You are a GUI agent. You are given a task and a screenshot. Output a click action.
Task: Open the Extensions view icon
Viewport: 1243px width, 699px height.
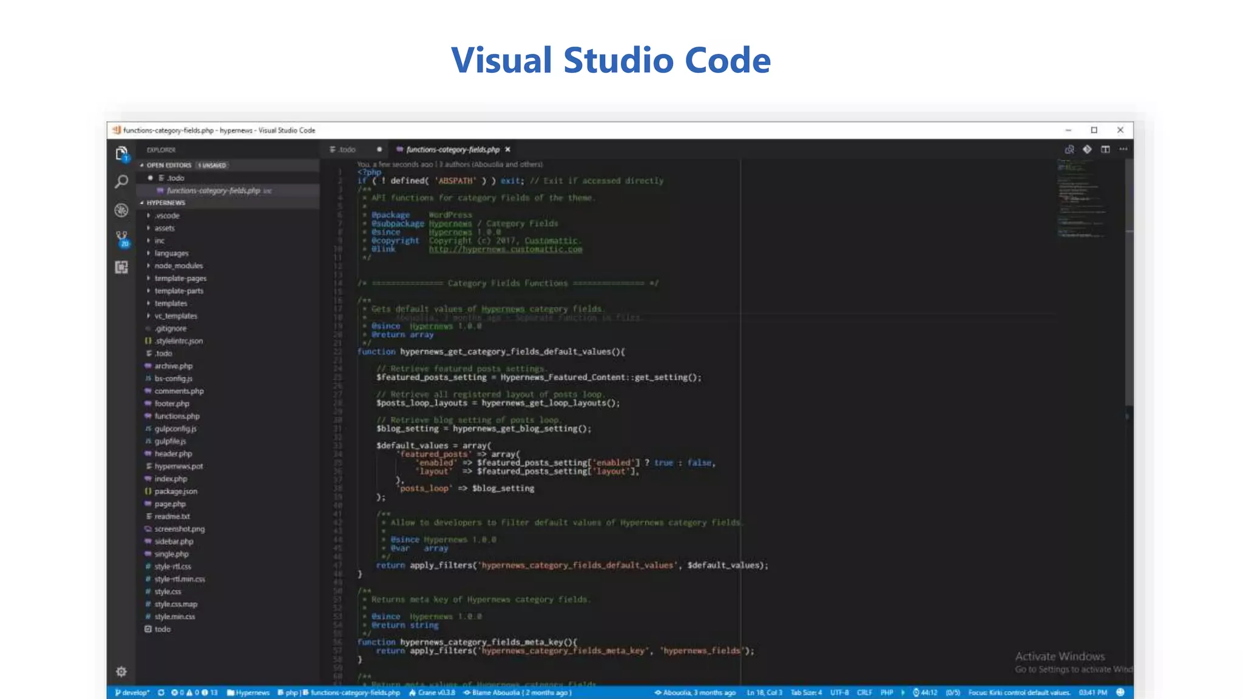121,267
